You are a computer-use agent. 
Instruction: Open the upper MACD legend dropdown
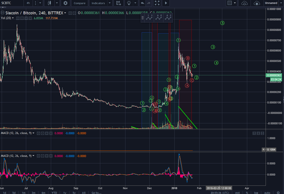pyautogui.click(x=33, y=133)
